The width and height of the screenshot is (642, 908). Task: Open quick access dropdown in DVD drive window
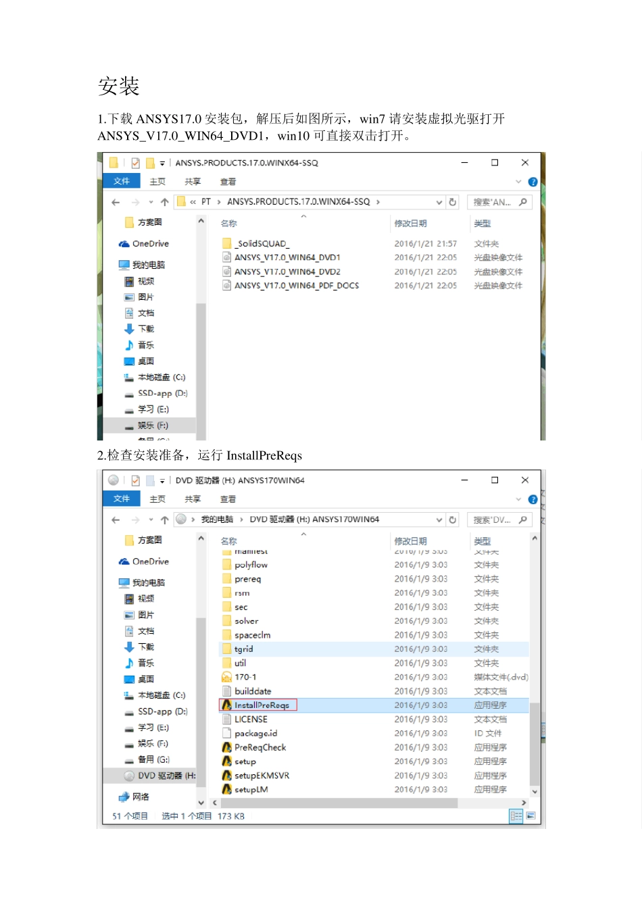tap(162, 481)
